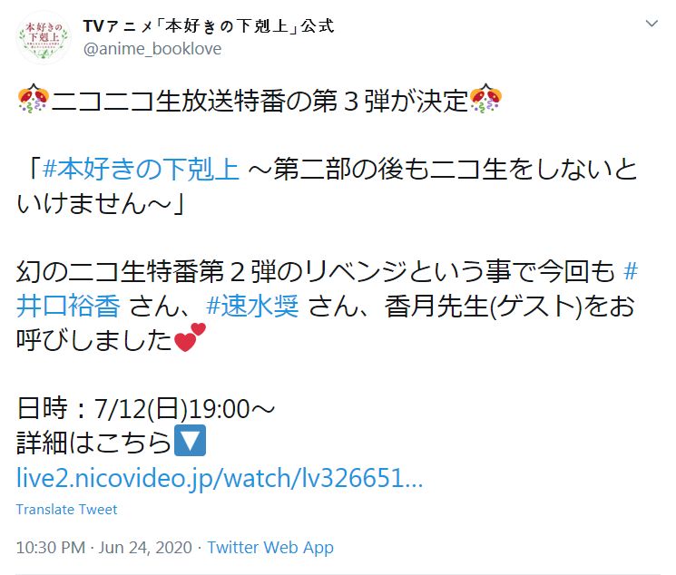Click the Twitter Web App source link
This screenshot has height=575, width=676.
coord(270,548)
